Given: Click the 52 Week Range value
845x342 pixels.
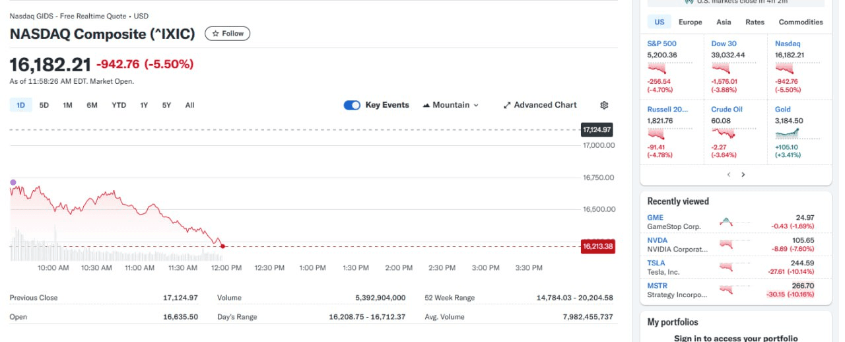Looking at the screenshot, I should (574, 298).
